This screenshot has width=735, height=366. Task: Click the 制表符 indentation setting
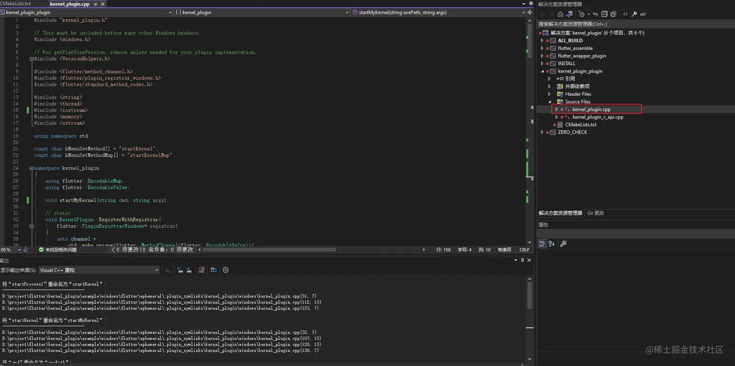click(505, 250)
